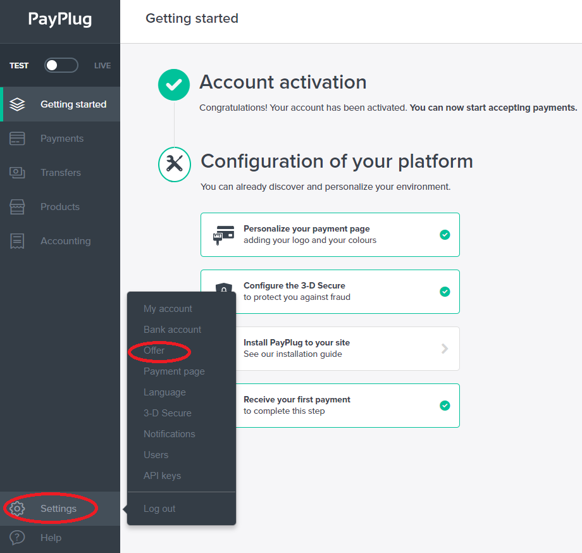Open Payment page settings
This screenshot has height=553, width=582.
[174, 371]
